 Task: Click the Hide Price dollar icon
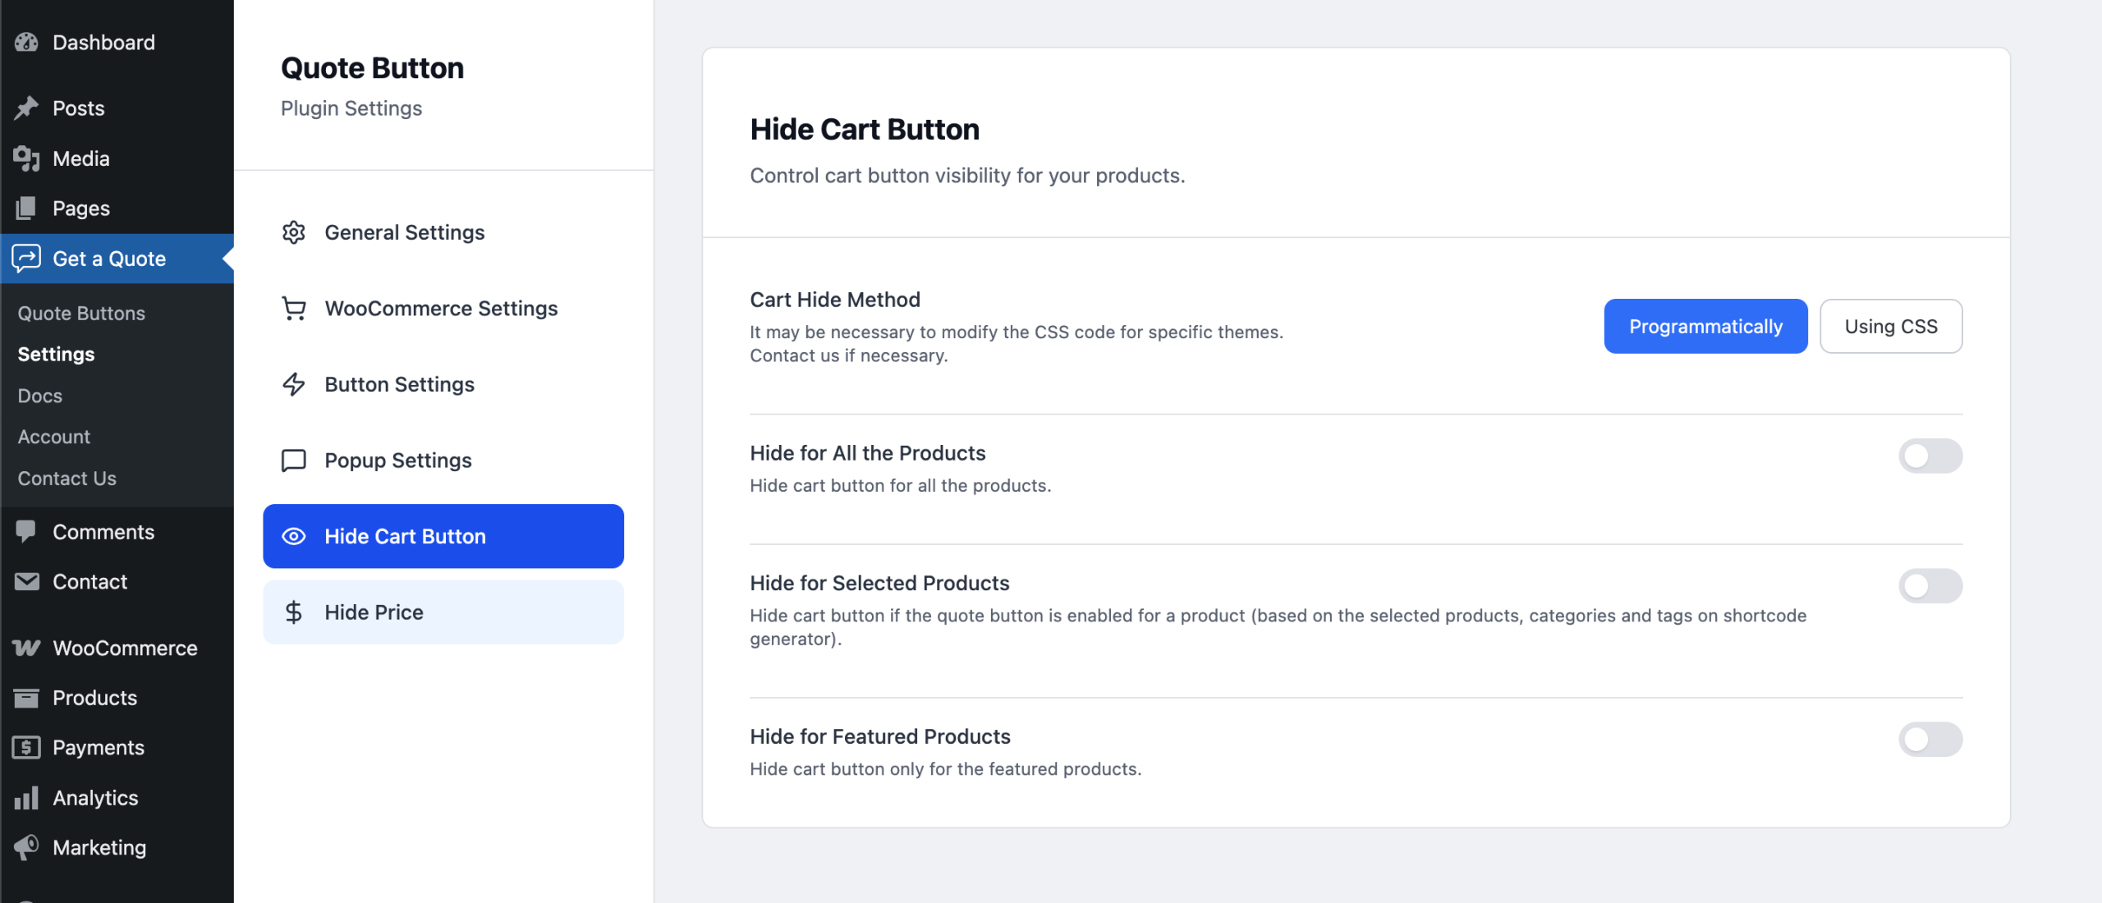point(293,612)
